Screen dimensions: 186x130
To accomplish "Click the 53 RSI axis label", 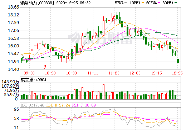I will (x=16, y=119).
